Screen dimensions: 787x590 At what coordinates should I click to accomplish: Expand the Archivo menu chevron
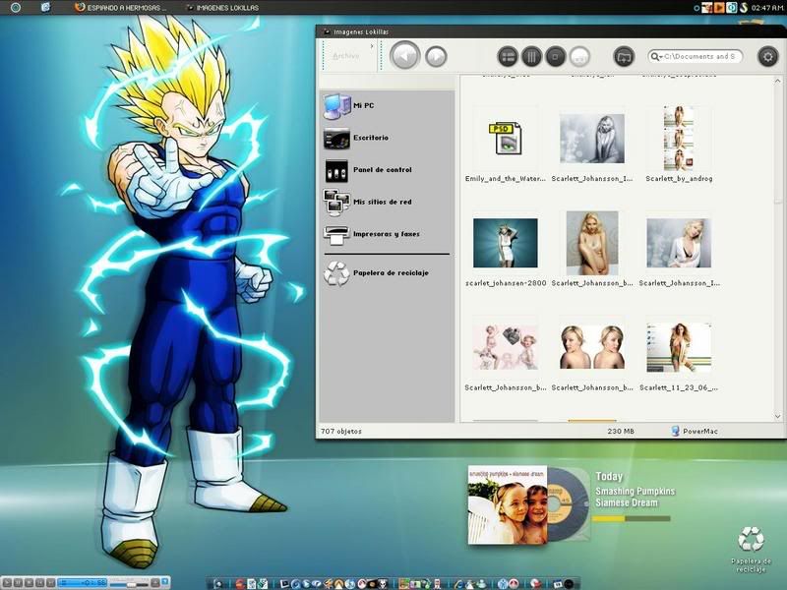coord(372,46)
